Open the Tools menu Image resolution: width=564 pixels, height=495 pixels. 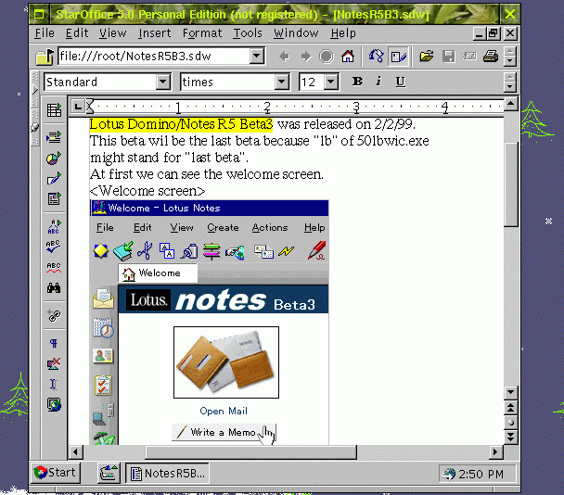pyautogui.click(x=248, y=33)
